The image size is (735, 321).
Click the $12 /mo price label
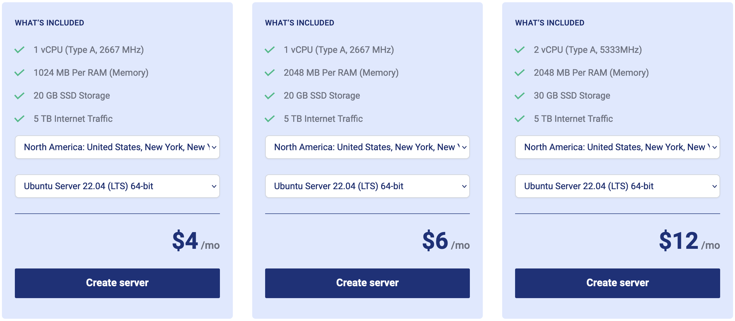pyautogui.click(x=689, y=241)
